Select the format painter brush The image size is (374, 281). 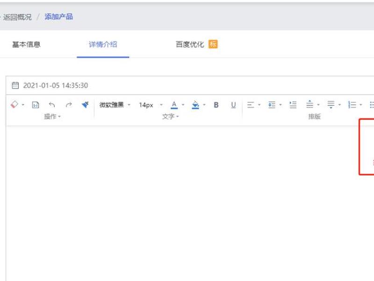(x=85, y=104)
